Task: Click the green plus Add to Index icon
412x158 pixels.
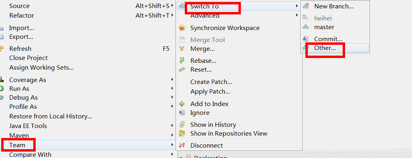Action: tap(182, 104)
